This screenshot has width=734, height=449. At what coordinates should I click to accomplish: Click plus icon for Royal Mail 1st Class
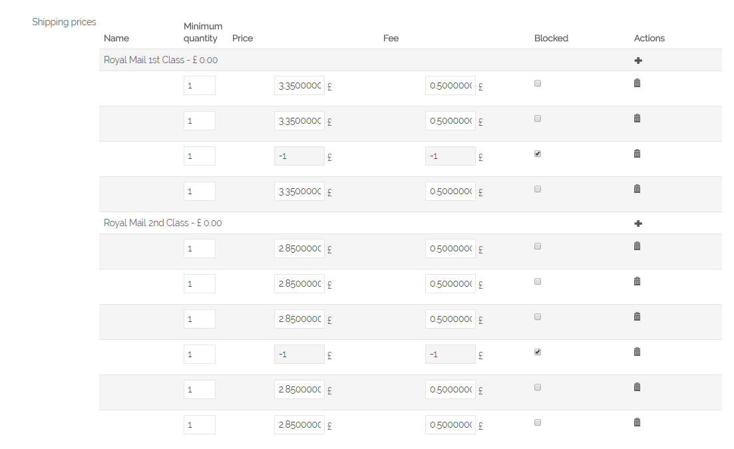(x=638, y=61)
